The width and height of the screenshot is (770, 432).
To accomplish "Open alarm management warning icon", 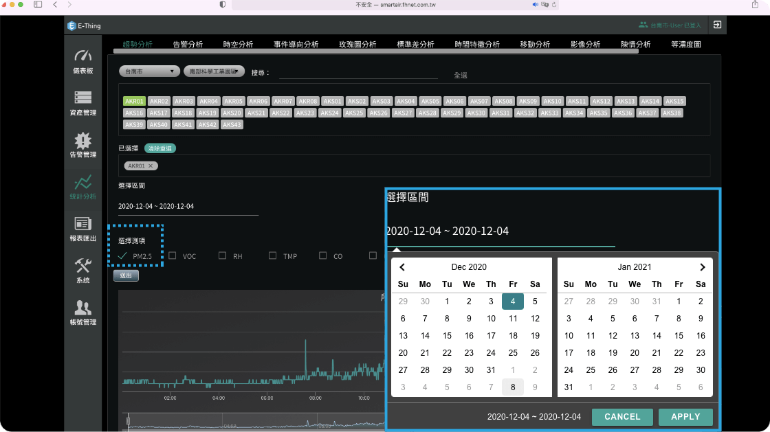I will click(x=82, y=141).
